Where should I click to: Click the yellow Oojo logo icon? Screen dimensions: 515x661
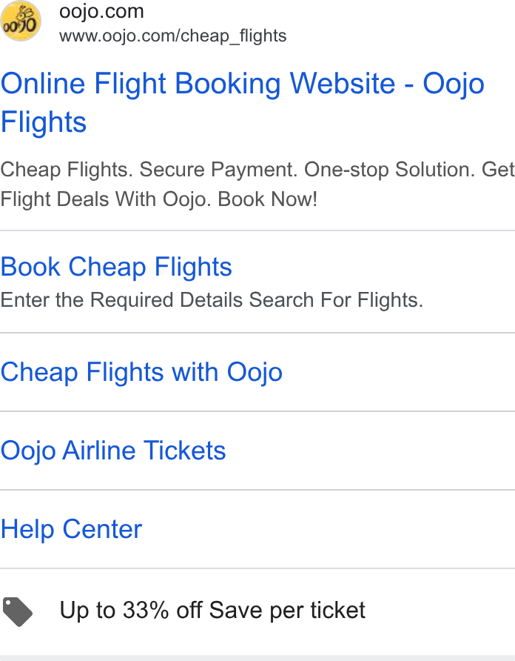point(21,21)
